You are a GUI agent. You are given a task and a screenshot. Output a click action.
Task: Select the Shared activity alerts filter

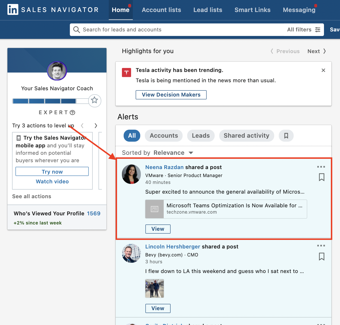click(246, 136)
